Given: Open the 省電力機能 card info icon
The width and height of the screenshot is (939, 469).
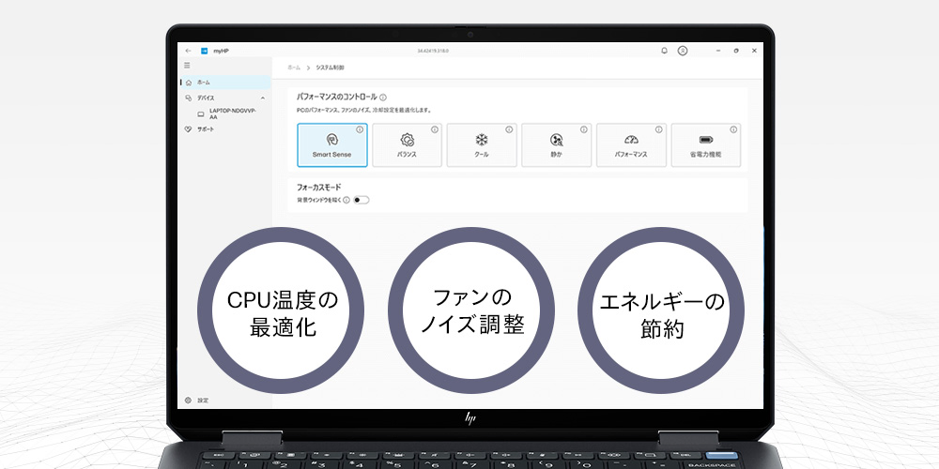Looking at the screenshot, I should 733,129.
